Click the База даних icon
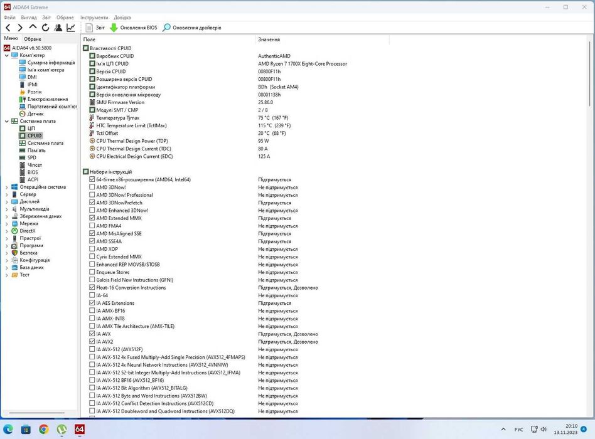This screenshot has height=439, width=595. (14, 267)
